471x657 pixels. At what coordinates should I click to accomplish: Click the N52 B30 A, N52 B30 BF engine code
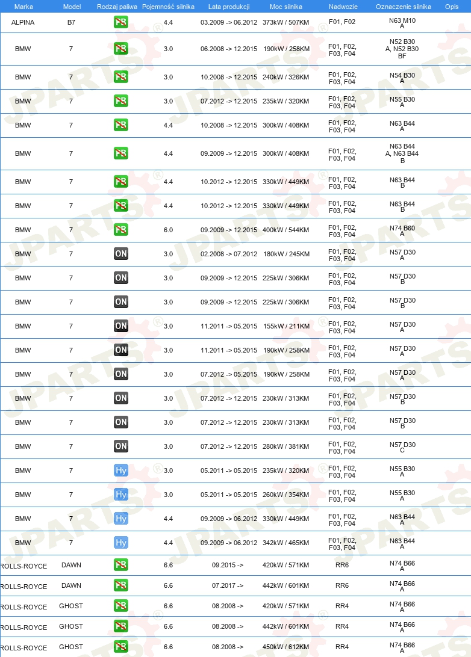[402, 49]
